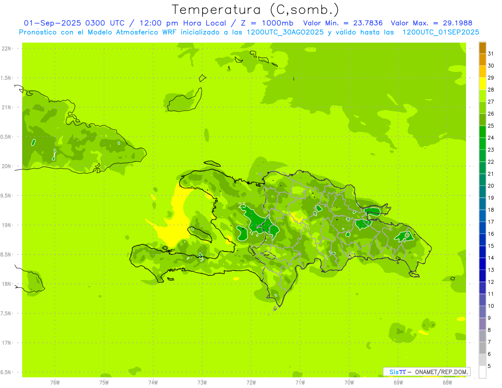Pick the teal legend swatch between 19 and 20

tap(482, 192)
